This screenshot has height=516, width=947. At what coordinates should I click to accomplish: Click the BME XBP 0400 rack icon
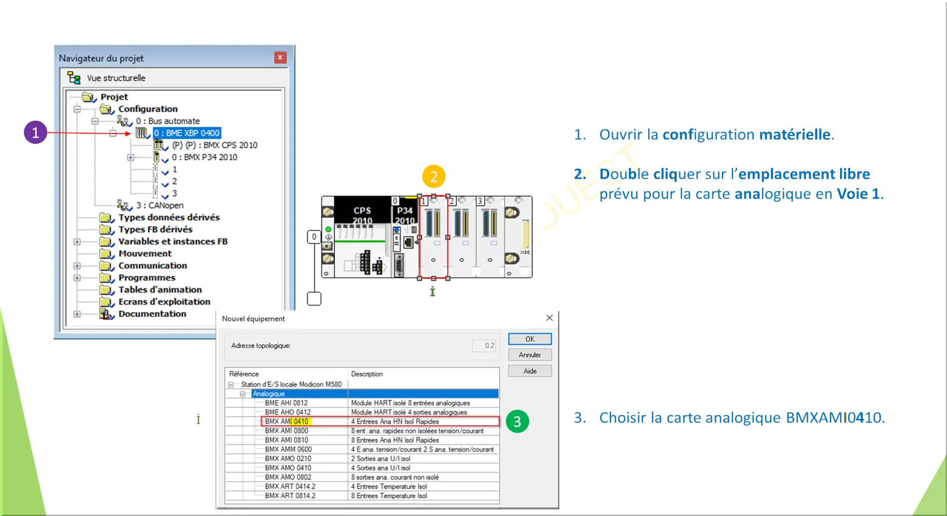click(143, 133)
